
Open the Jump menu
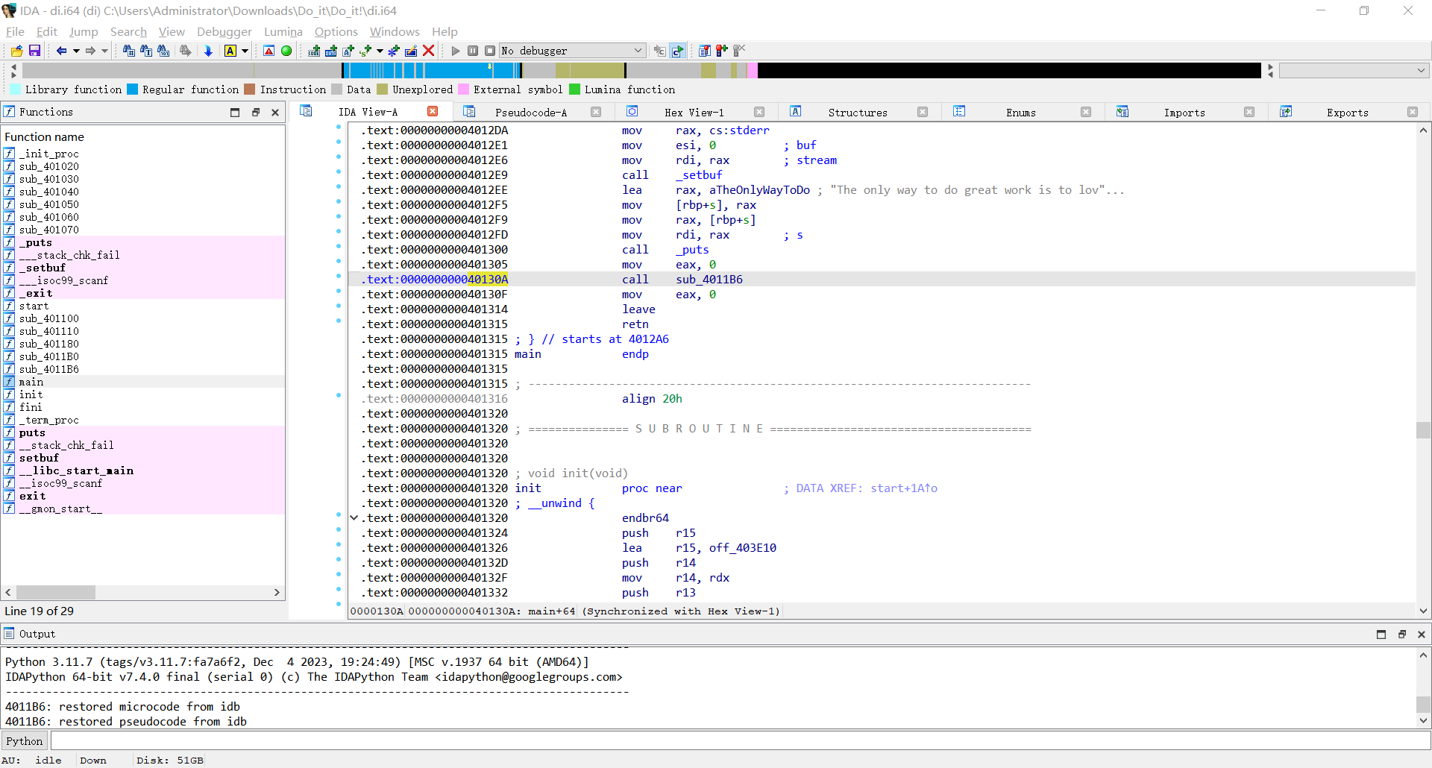[84, 31]
